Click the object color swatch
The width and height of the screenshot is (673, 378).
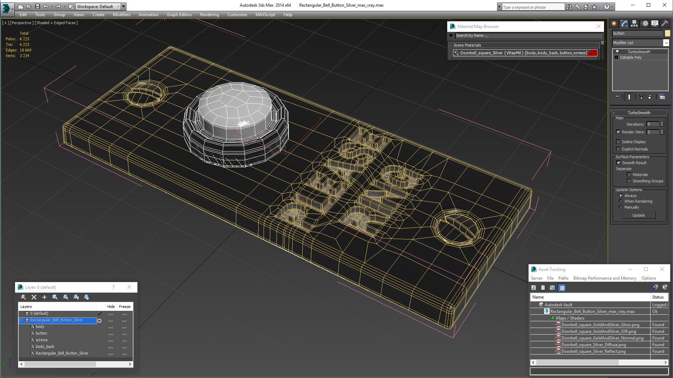pyautogui.click(x=667, y=33)
